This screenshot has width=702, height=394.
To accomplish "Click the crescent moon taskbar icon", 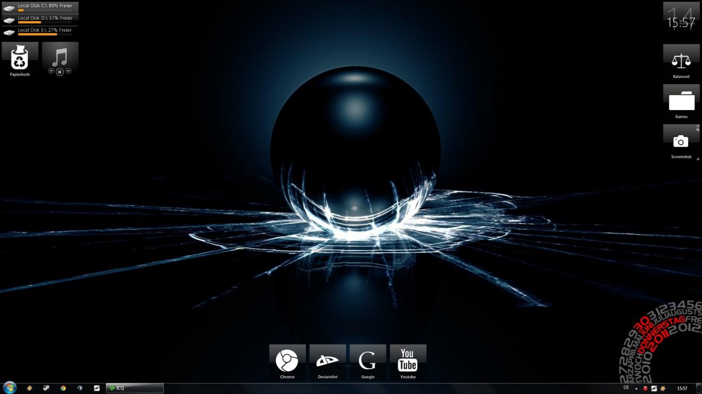I will click(x=80, y=388).
